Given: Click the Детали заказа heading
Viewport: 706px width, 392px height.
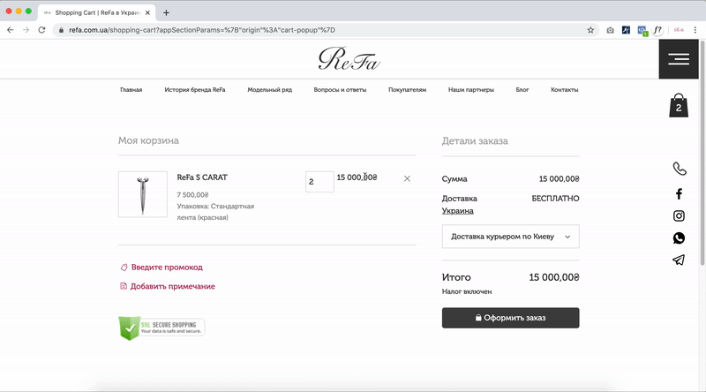Looking at the screenshot, I should point(475,141).
